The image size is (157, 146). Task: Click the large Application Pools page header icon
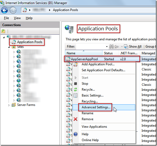69,29
